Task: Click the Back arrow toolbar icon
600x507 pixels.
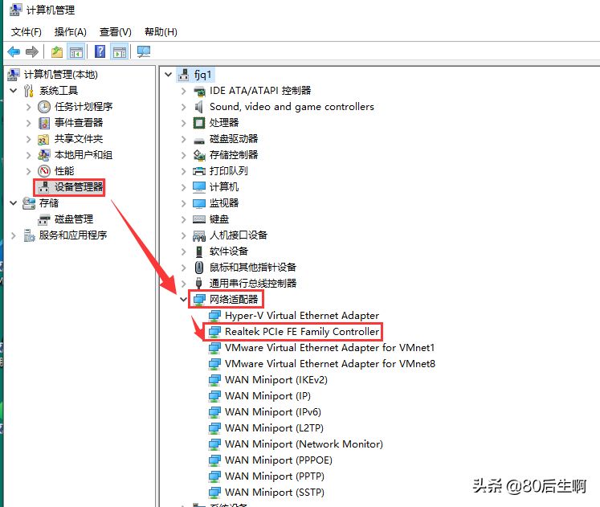Action: [x=14, y=51]
